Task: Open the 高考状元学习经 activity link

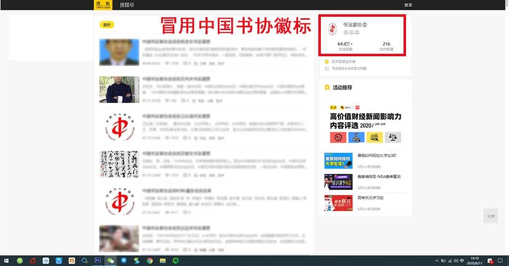Action: (370, 198)
